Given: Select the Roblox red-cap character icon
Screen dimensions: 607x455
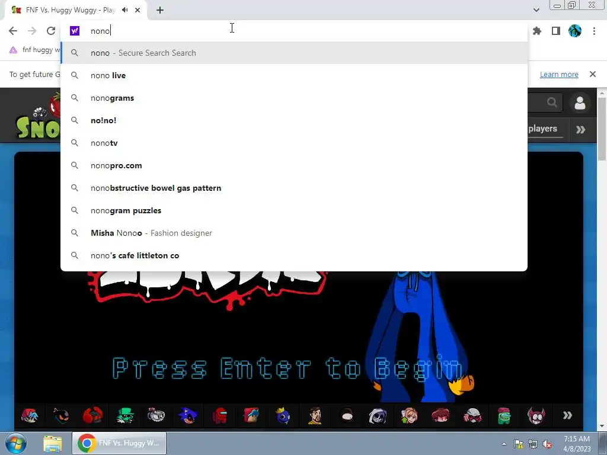Looking at the screenshot, I should (251, 415).
